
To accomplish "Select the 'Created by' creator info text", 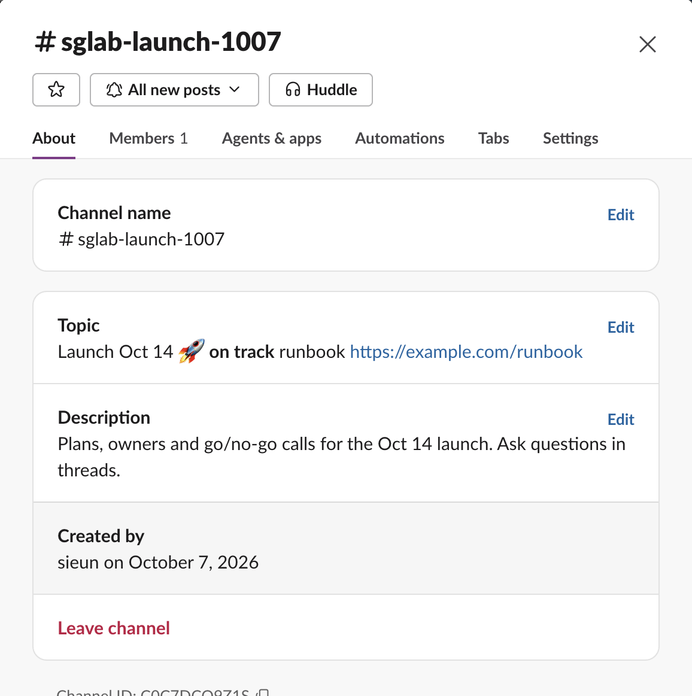I will click(158, 563).
